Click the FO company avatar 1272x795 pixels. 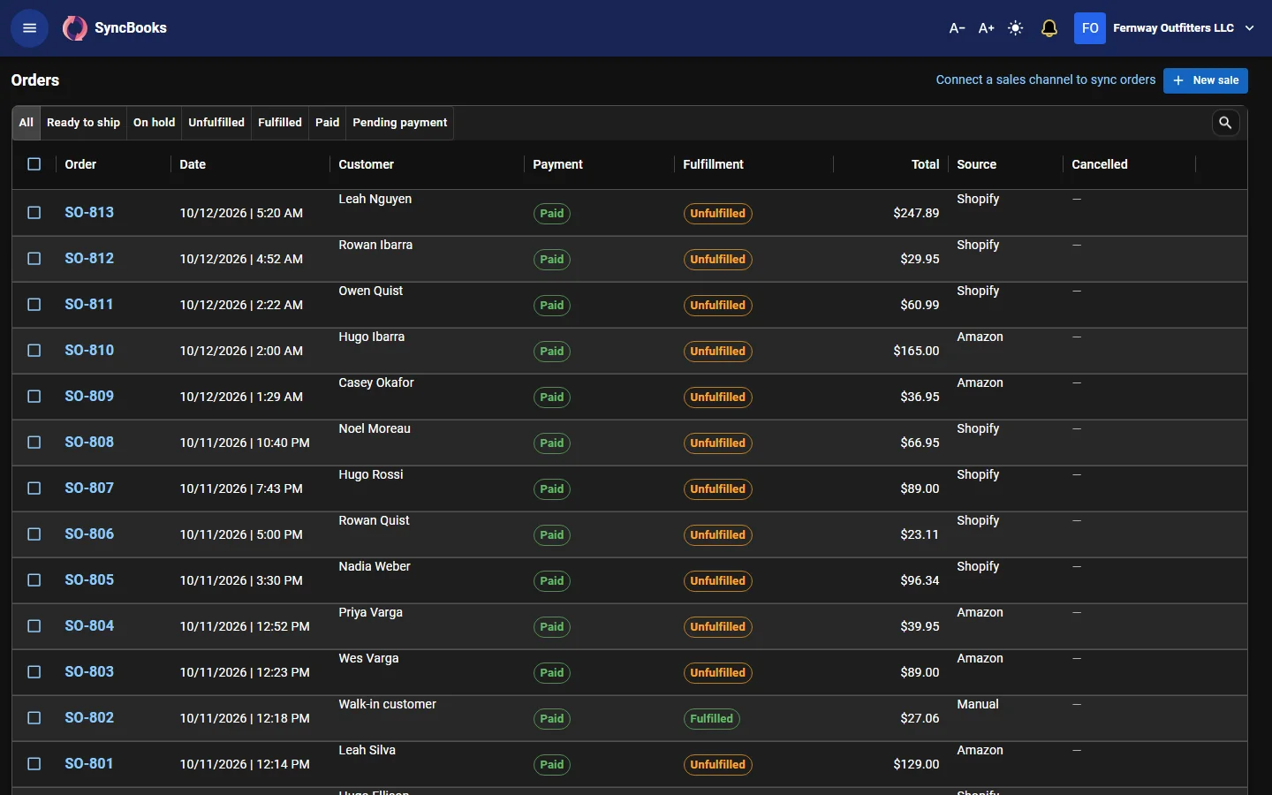tap(1090, 28)
